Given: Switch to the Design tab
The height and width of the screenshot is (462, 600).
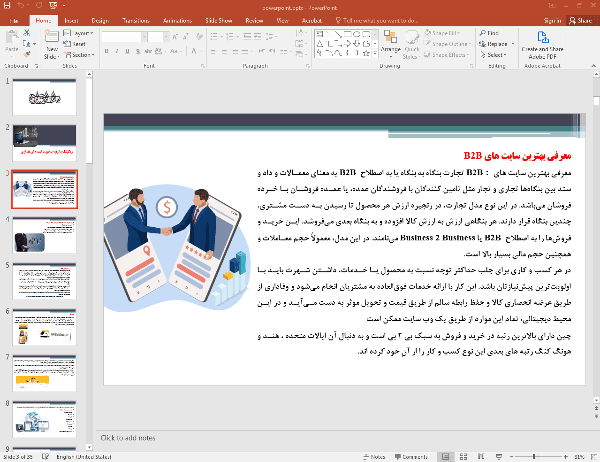Looking at the screenshot, I should [100, 21].
